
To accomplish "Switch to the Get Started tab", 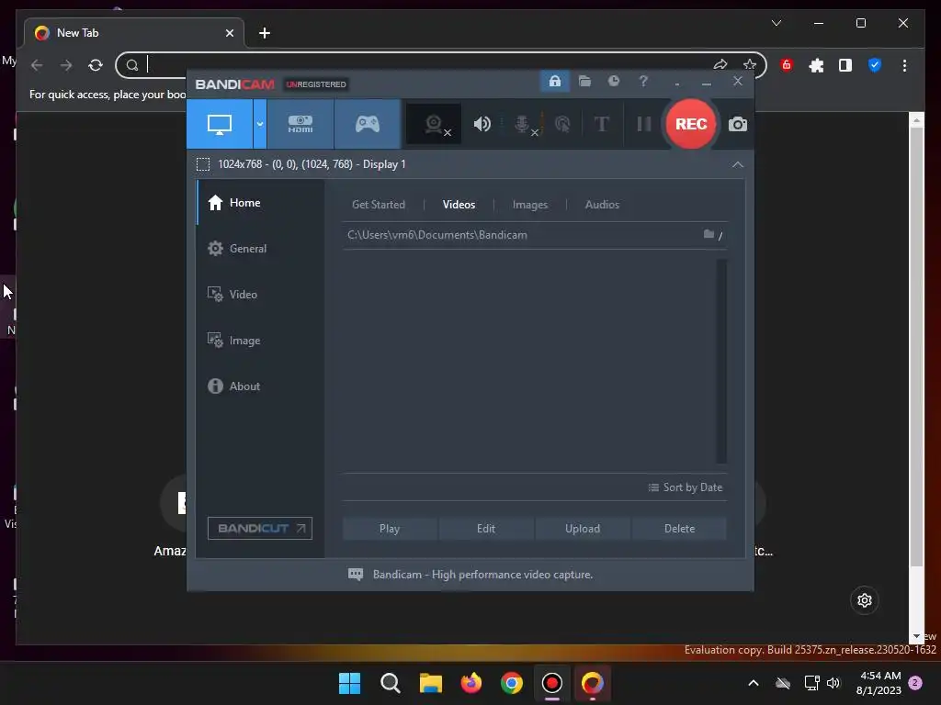I will [378, 205].
